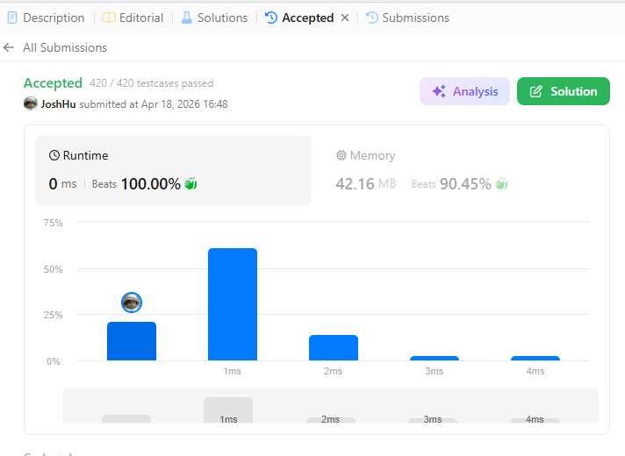This screenshot has height=456, width=625.
Task: Click the '90.45%' memory beats value
Action: [465, 184]
